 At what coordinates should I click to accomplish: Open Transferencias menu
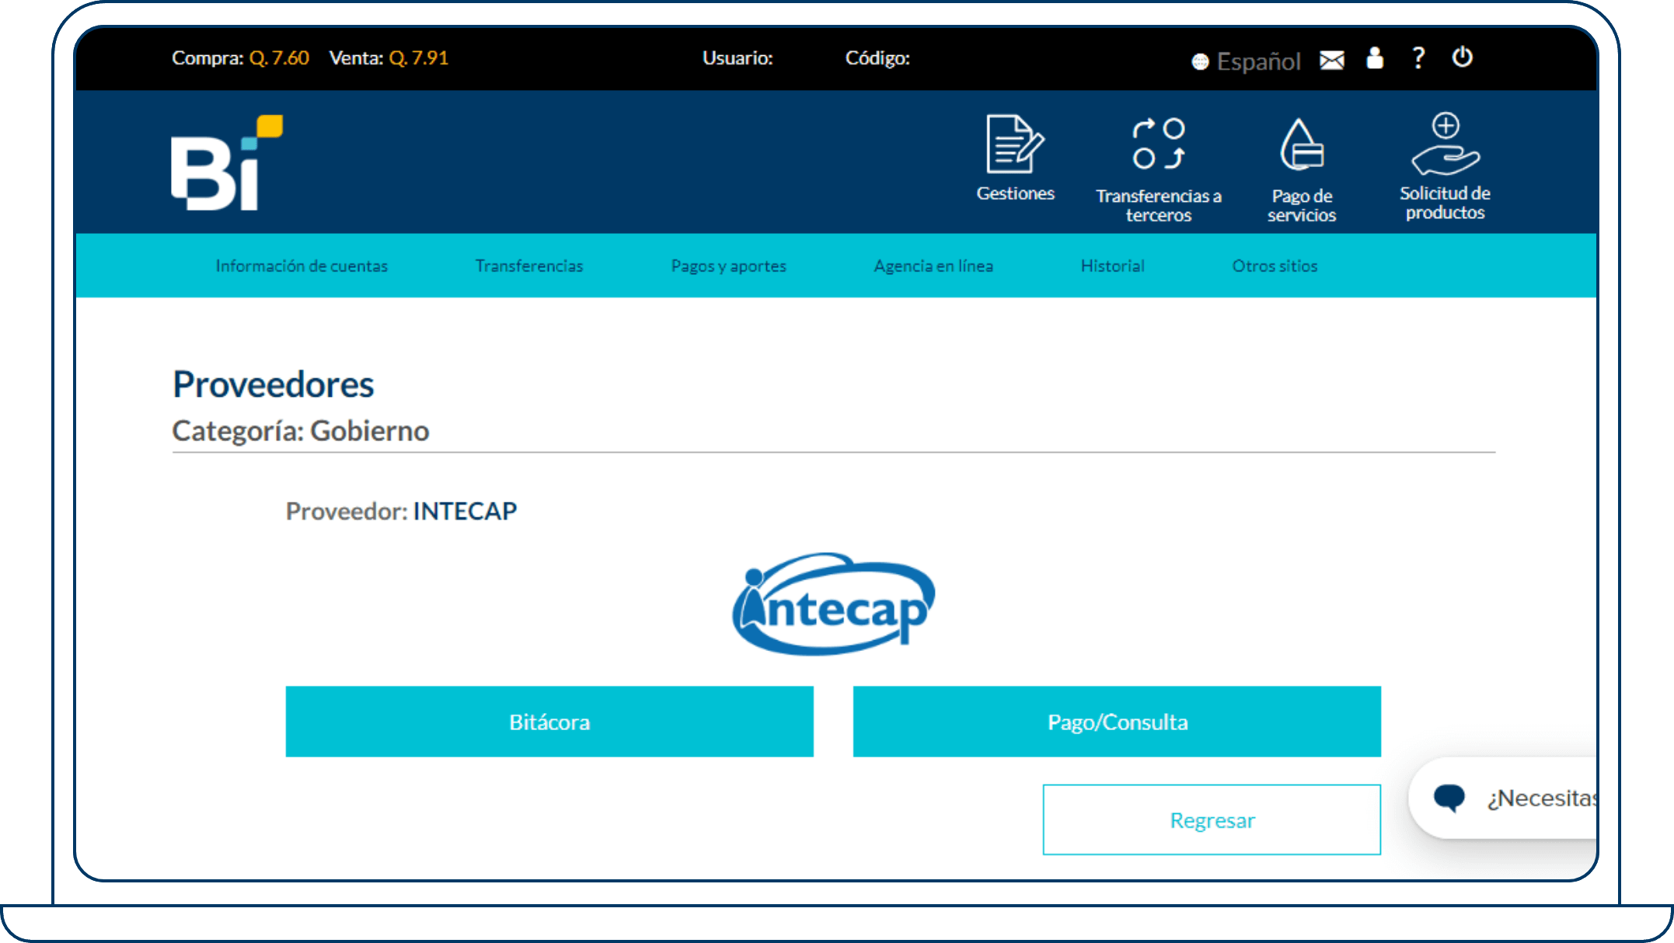pyautogui.click(x=529, y=266)
